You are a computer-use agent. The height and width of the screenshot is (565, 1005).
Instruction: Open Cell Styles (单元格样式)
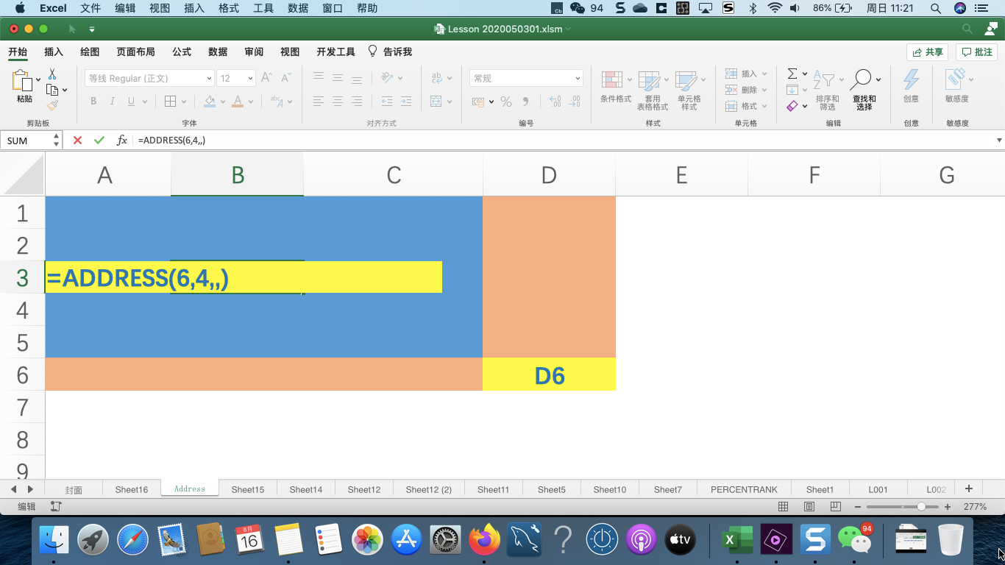(x=689, y=90)
